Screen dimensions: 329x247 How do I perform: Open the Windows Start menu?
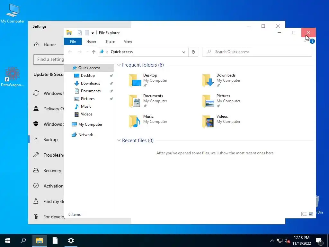coord(8,241)
